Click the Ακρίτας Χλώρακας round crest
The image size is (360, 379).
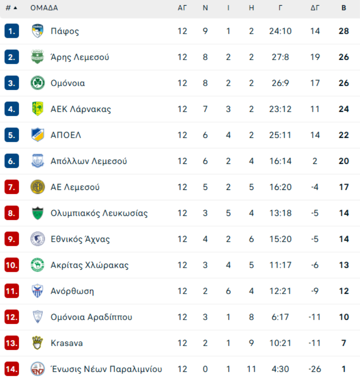(x=38, y=265)
